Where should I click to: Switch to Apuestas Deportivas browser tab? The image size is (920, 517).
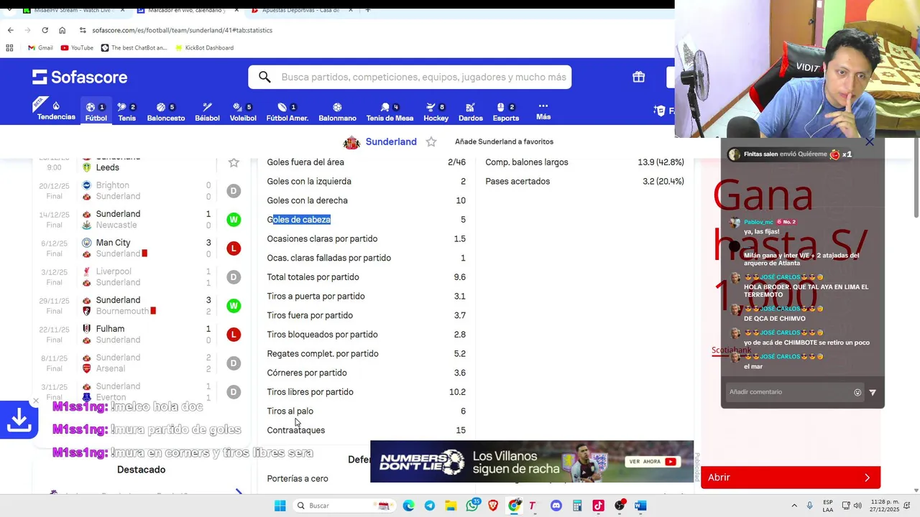pos(300,10)
